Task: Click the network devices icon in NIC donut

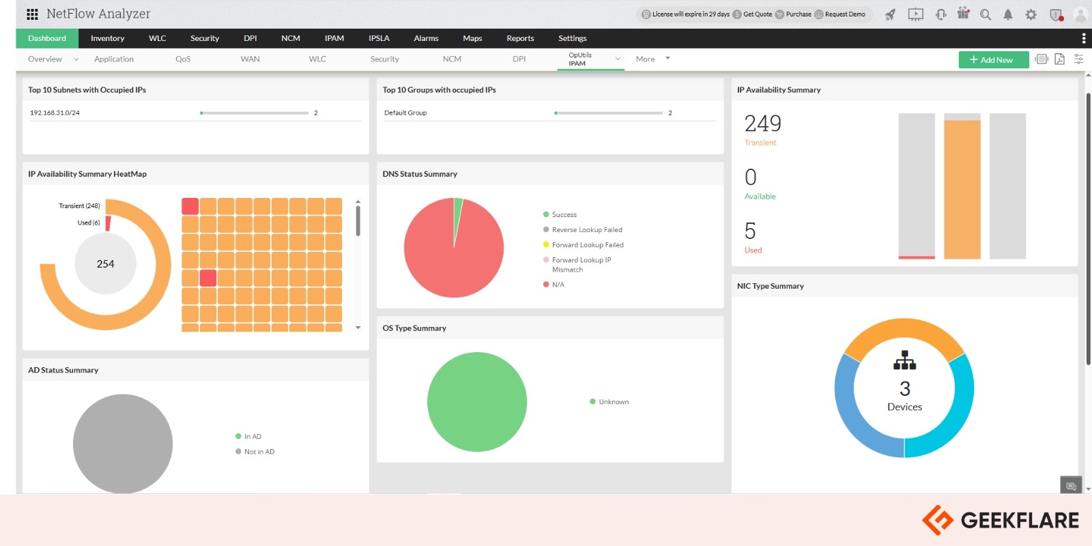Action: [x=904, y=360]
